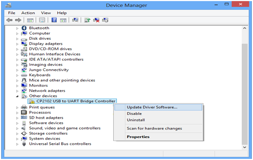The width and height of the screenshot is (253, 160).
Task: Select Uninstall in the context menu
Action: (x=136, y=120)
